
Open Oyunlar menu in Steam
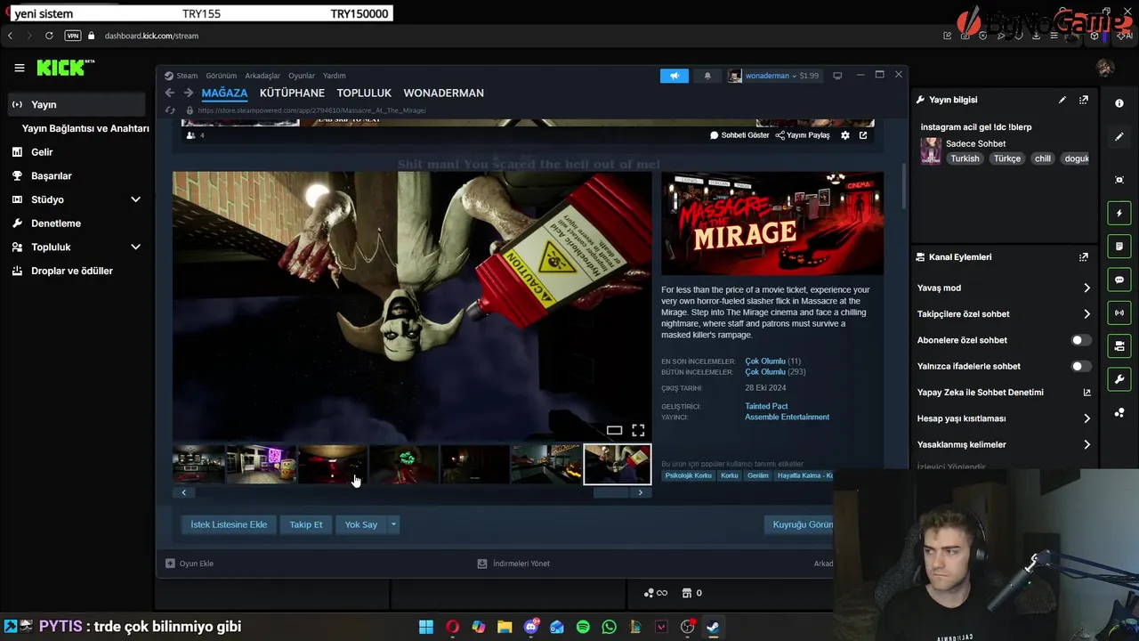coord(302,76)
